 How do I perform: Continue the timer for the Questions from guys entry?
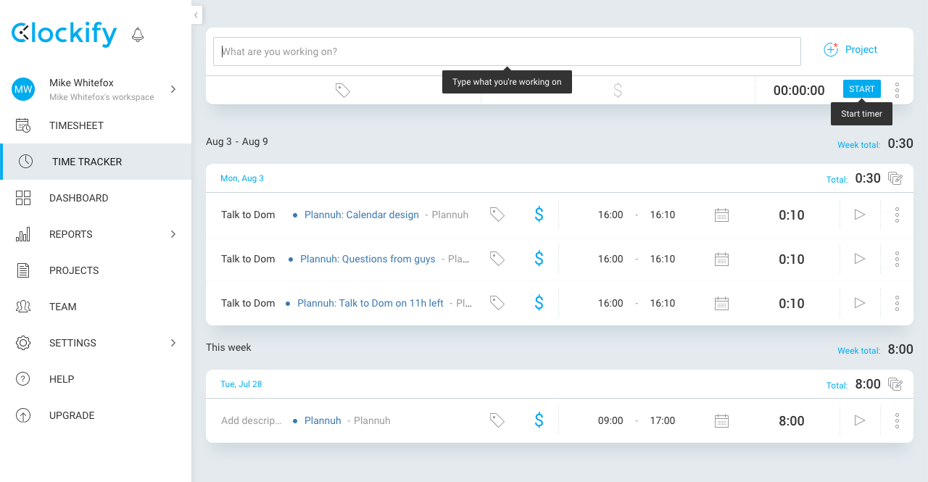860,259
